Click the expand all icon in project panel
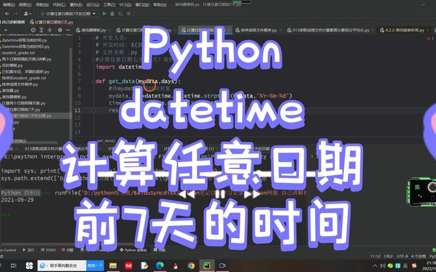The image size is (436, 272). coord(41,30)
